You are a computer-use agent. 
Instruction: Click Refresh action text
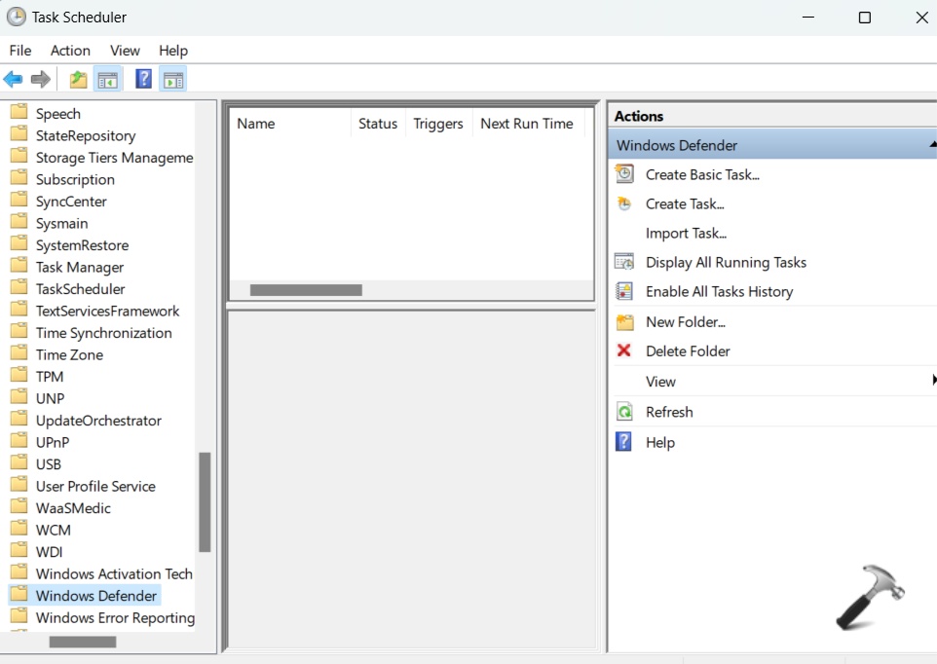pyautogui.click(x=669, y=412)
